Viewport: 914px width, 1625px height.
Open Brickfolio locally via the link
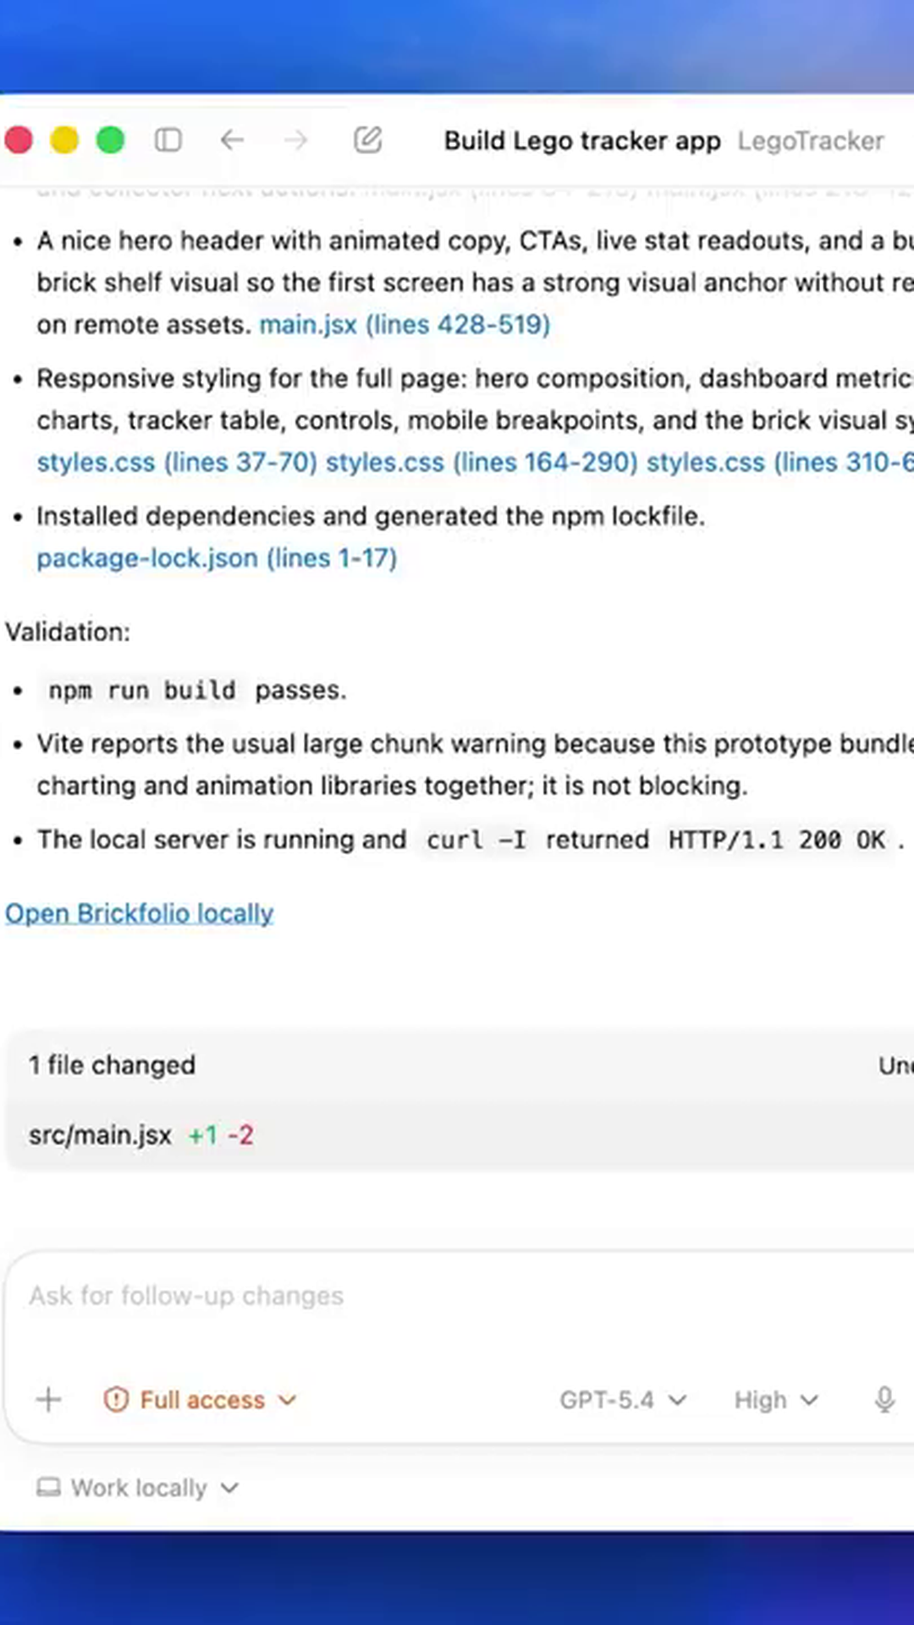139,913
